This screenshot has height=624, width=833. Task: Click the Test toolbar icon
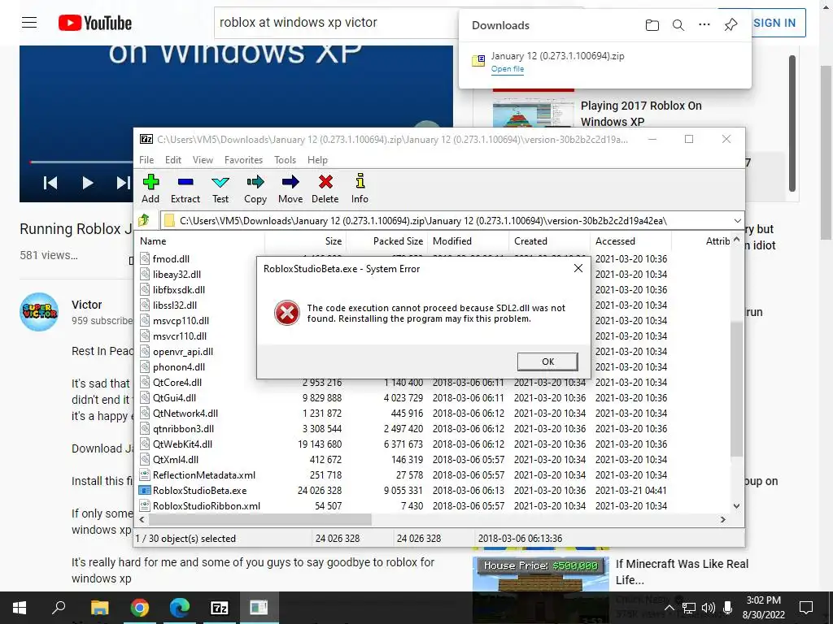(x=220, y=188)
